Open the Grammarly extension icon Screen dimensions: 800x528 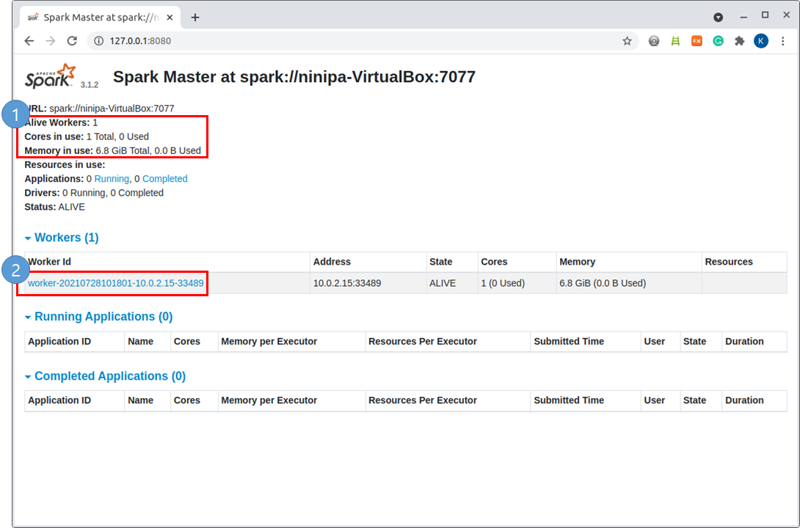[719, 41]
